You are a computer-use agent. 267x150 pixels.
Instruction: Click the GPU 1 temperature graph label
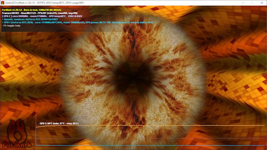click(x=59, y=123)
